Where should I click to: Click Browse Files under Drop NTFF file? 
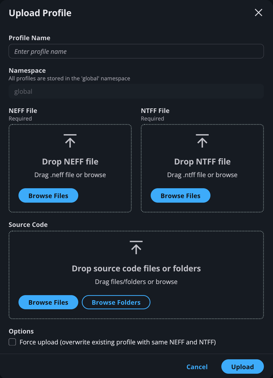(180, 195)
